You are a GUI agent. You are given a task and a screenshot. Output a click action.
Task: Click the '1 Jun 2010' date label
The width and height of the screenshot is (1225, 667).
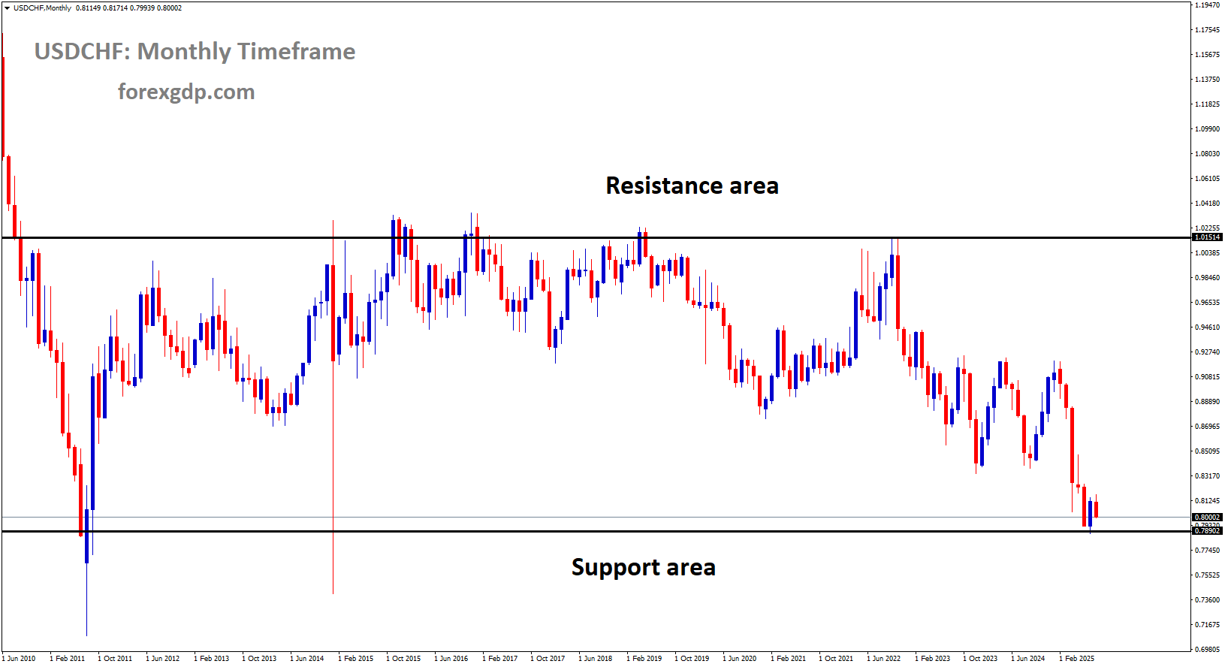pyautogui.click(x=19, y=659)
